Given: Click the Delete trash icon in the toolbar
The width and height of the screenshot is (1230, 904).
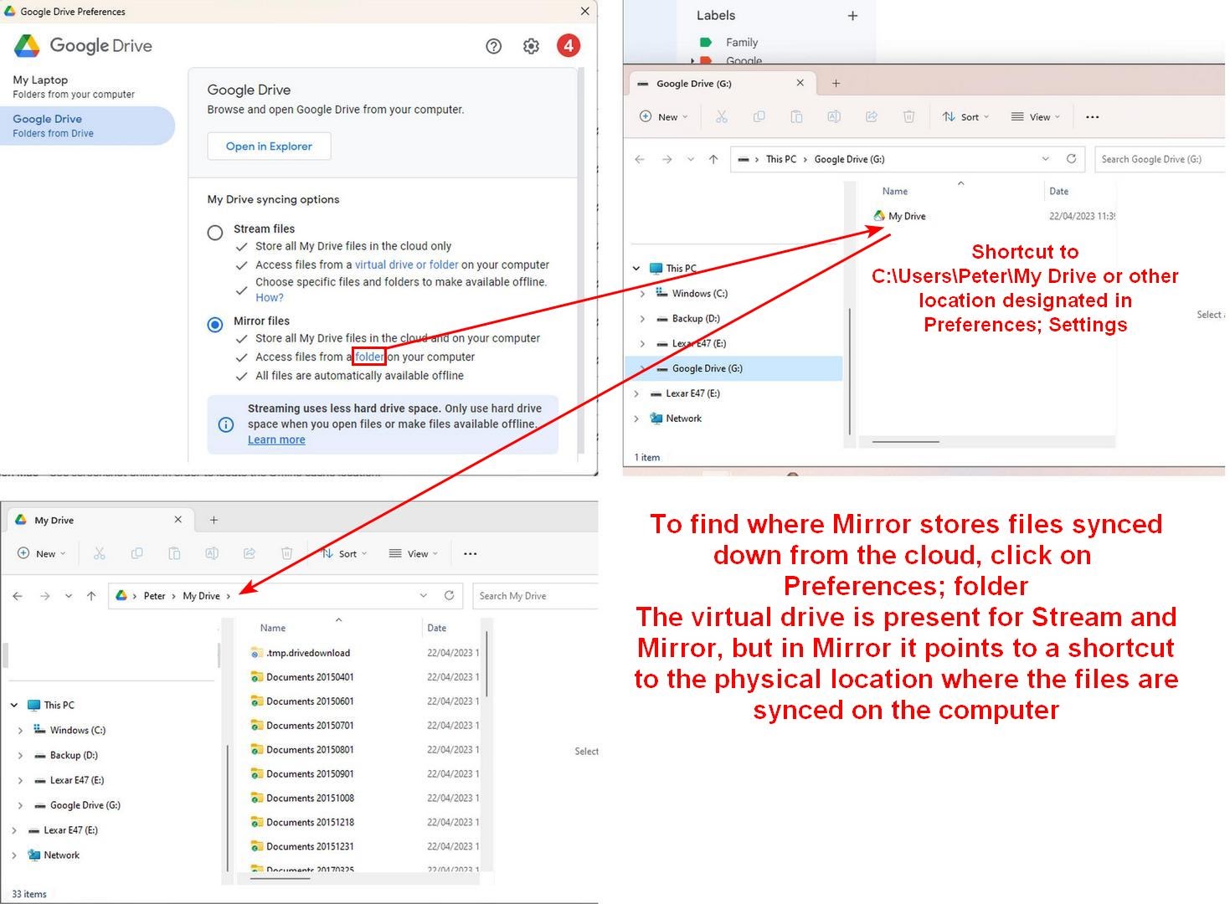Looking at the screenshot, I should pyautogui.click(x=909, y=116).
